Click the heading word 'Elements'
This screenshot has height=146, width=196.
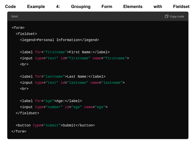point(133,7)
